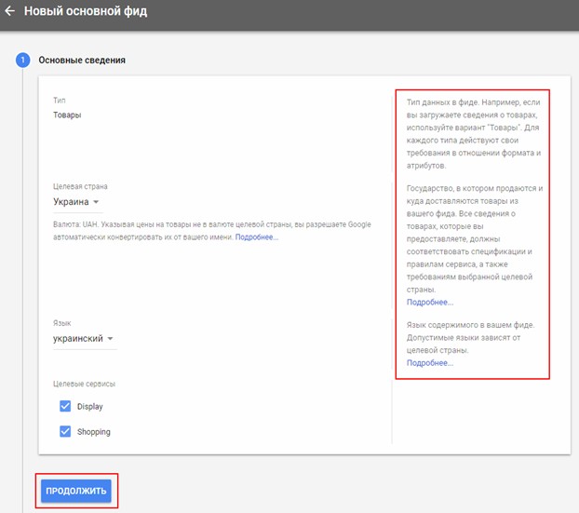Image resolution: width=579 pixels, height=513 pixels.
Task: Click the Целевая страна field label
Action: tap(80, 186)
